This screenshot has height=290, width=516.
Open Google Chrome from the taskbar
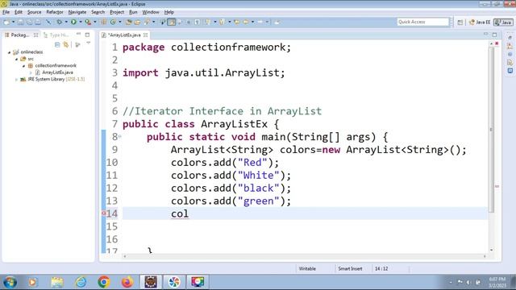tap(104, 282)
